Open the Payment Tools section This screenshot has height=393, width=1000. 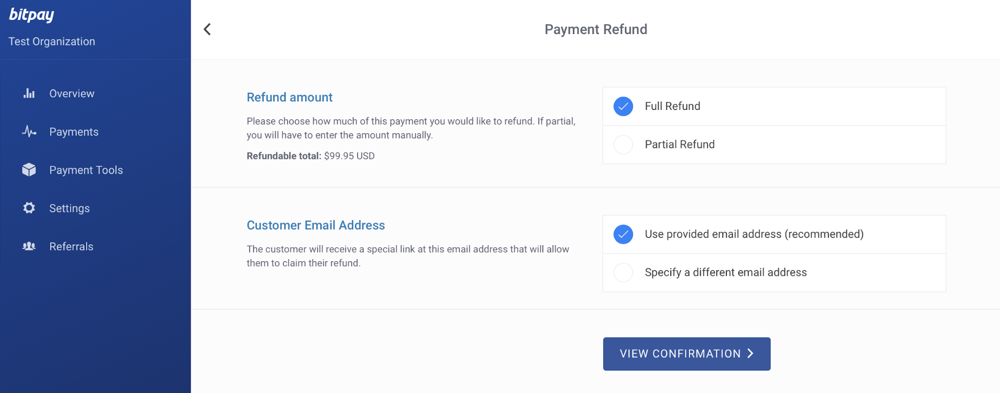(86, 170)
